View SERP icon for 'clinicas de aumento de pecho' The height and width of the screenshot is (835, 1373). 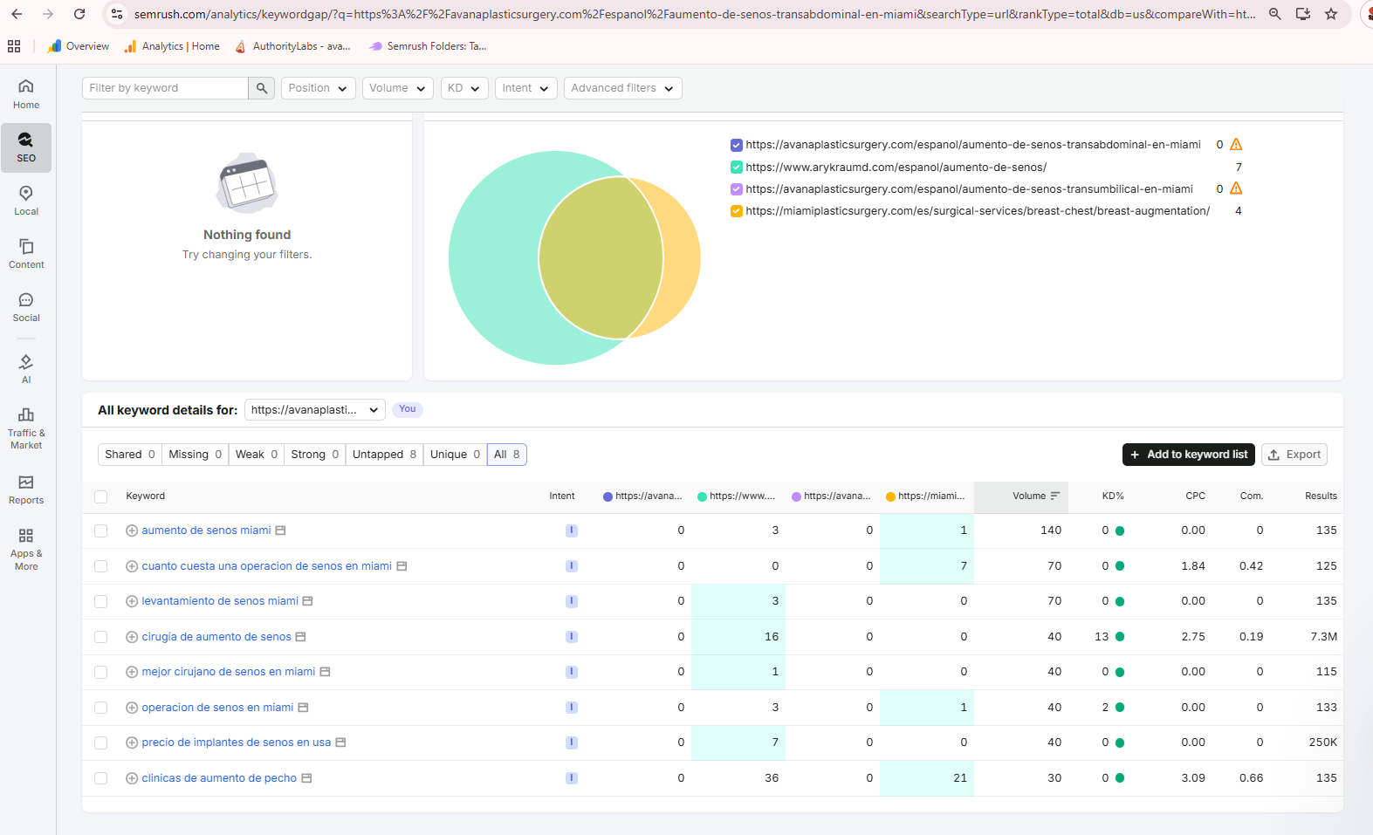[x=306, y=778]
